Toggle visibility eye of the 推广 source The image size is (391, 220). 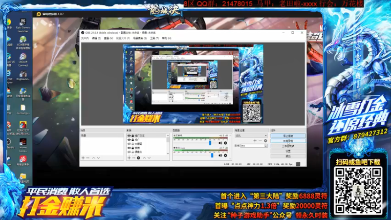tap(129, 140)
